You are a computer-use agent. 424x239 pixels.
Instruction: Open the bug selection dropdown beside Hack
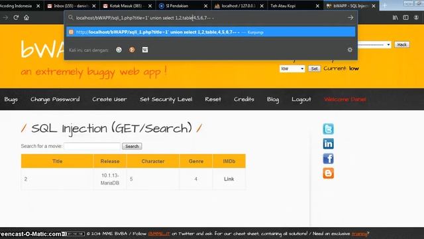(374, 44)
